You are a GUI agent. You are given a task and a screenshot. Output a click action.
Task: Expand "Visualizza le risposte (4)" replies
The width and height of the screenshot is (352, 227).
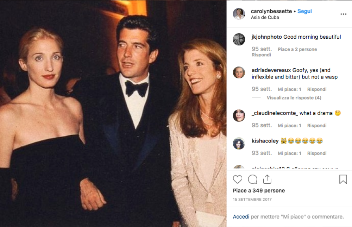click(294, 98)
